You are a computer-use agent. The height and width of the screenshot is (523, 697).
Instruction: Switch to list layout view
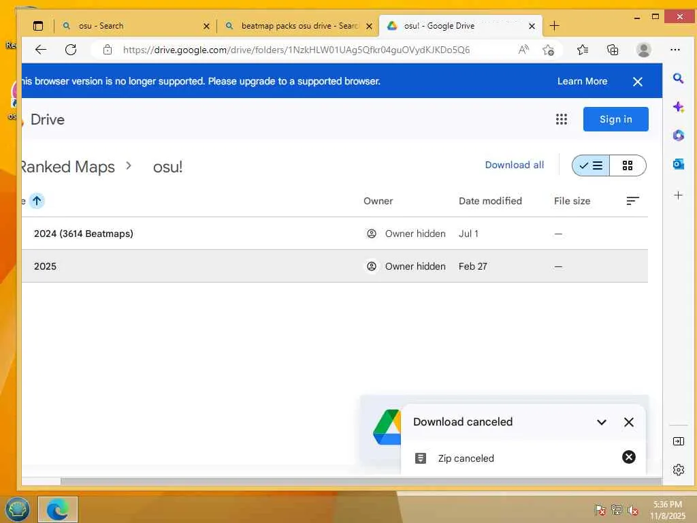[x=591, y=166]
